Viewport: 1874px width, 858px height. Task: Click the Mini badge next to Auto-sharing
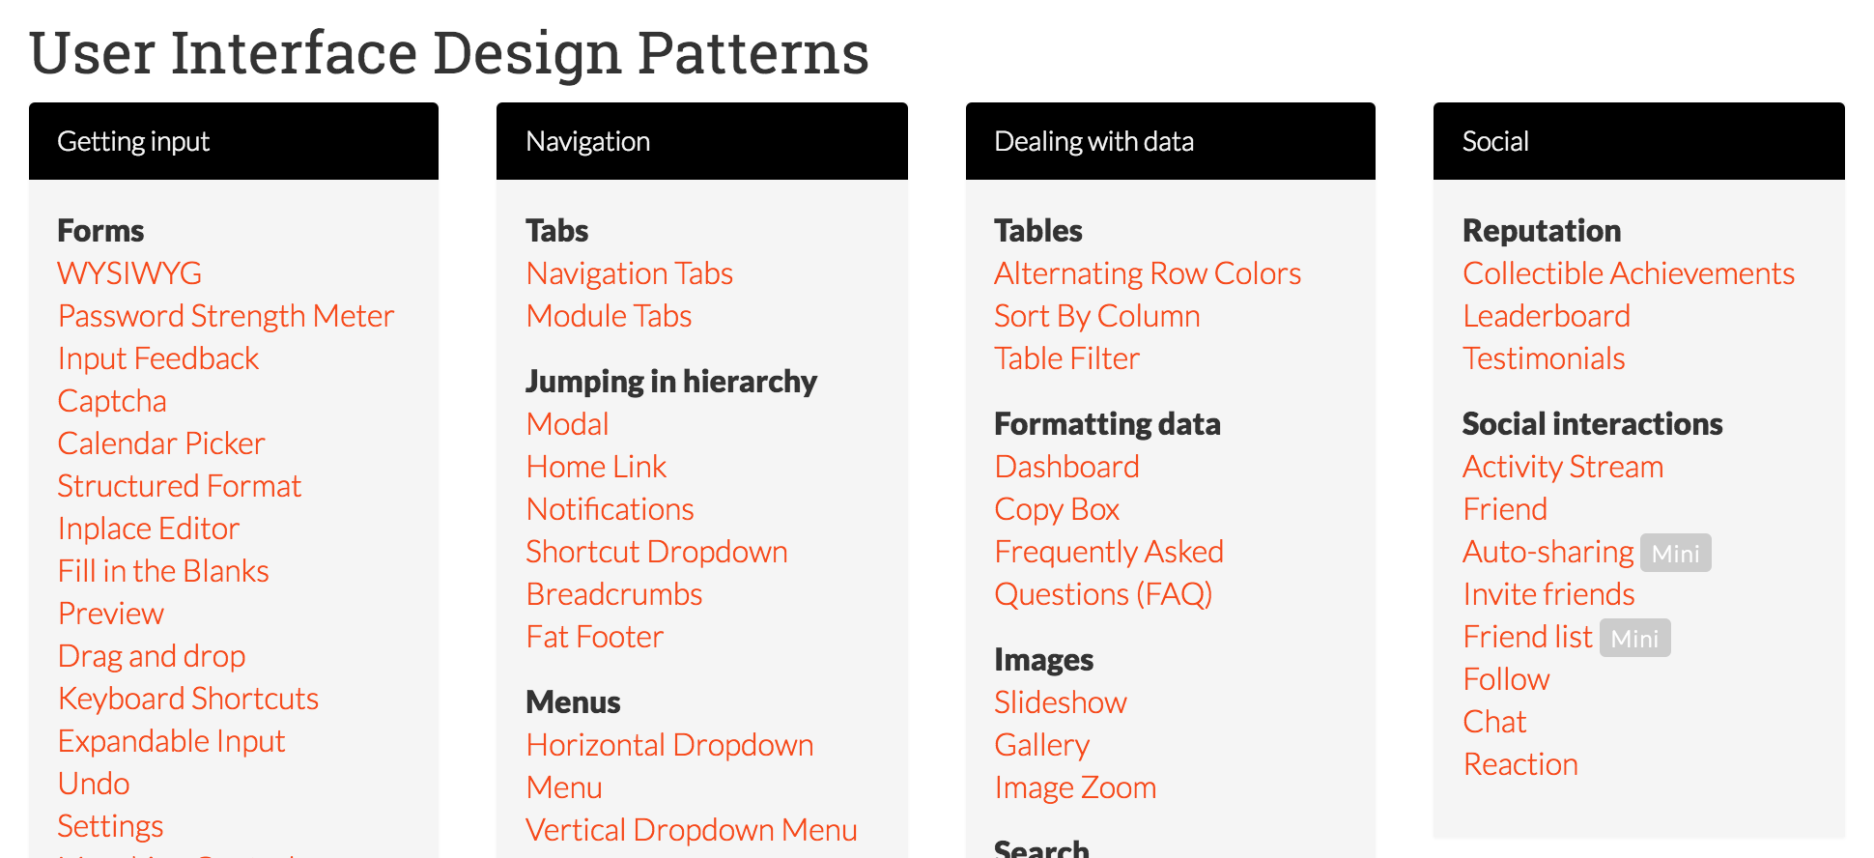click(x=1675, y=553)
